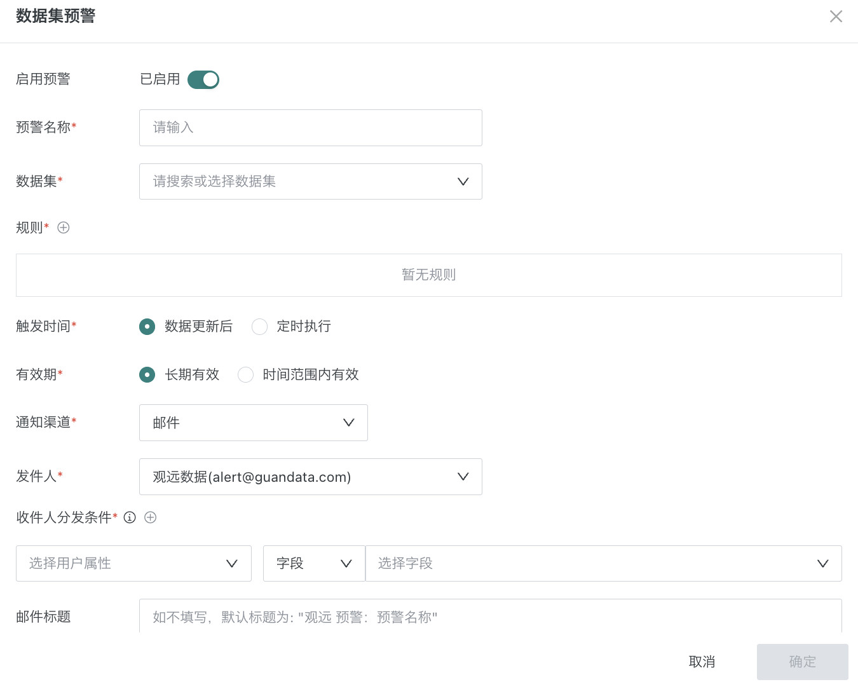
Task: Click the 暂无规则 empty rules area
Action: point(428,275)
